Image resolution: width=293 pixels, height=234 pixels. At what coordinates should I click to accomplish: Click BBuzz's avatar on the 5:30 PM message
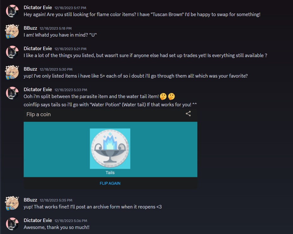click(12, 72)
